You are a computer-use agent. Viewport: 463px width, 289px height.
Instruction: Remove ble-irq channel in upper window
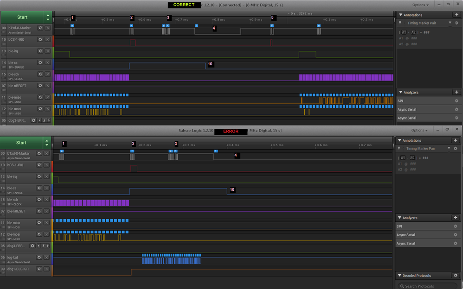pos(47,51)
